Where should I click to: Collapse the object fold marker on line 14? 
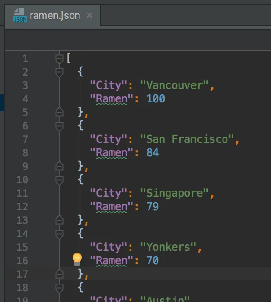click(59, 234)
